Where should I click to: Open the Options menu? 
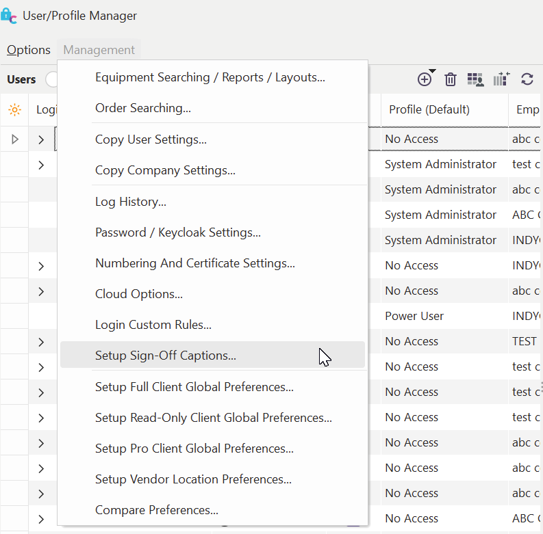[x=29, y=50]
